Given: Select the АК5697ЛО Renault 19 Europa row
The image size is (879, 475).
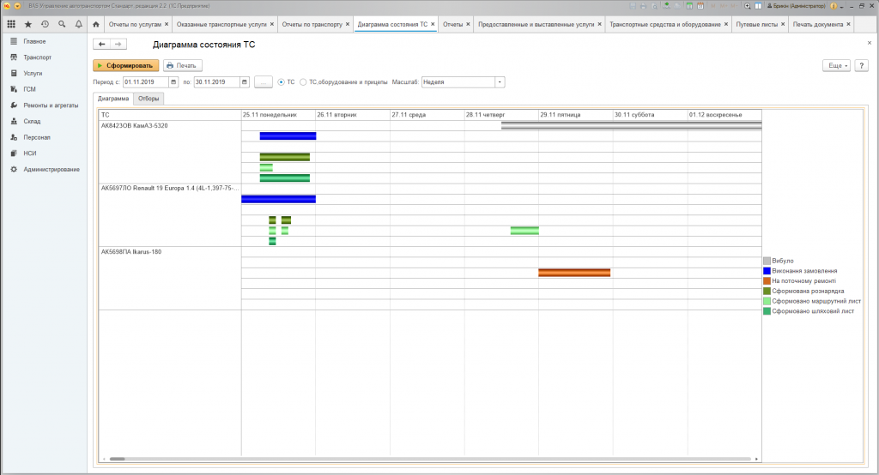Looking at the screenshot, I should point(170,215).
